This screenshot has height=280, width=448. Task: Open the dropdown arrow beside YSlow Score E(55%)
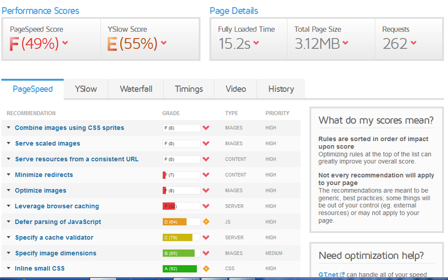(164, 43)
